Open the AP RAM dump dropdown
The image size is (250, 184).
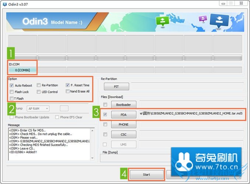[38, 108]
